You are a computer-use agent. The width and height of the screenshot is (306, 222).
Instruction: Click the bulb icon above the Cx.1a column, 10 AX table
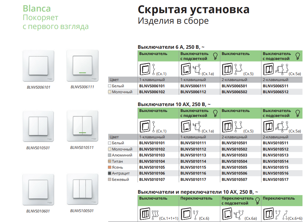[x=215, y=113]
